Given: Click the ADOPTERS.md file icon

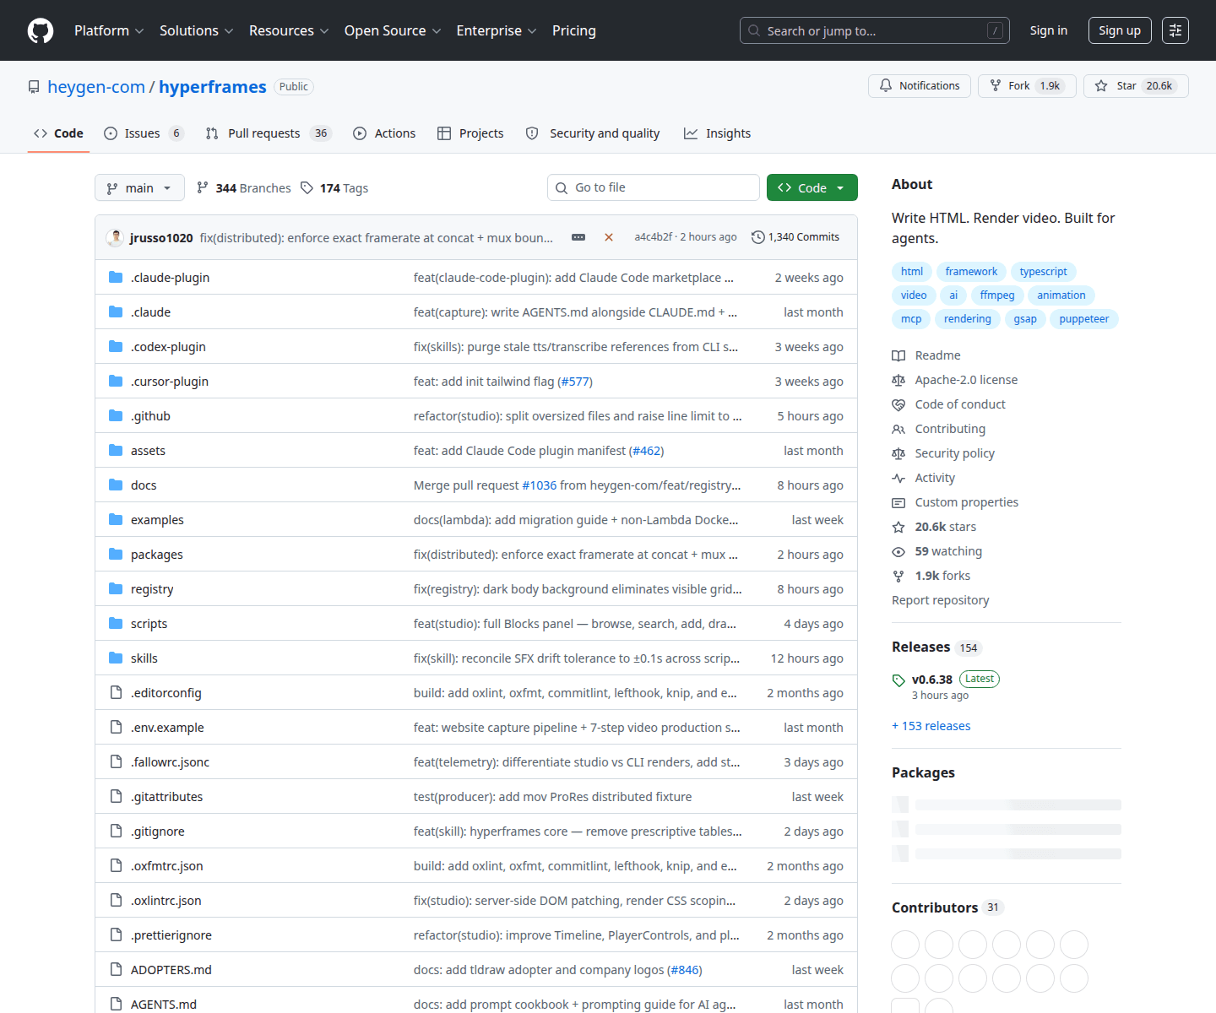Looking at the screenshot, I should coord(116,969).
